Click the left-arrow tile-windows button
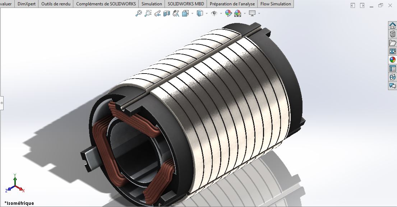Viewport: 397px width, 207px height. [353, 5]
